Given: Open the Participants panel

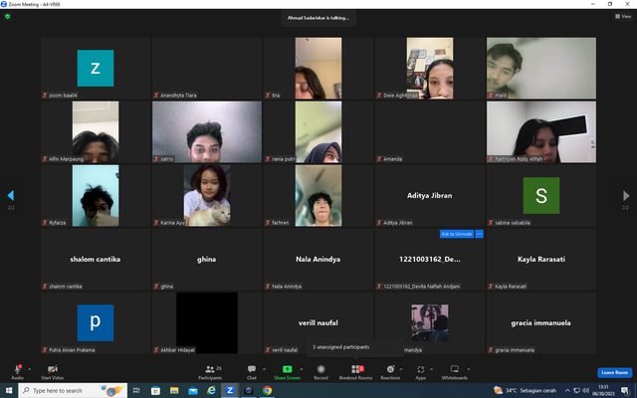Looking at the screenshot, I should pyautogui.click(x=210, y=372).
